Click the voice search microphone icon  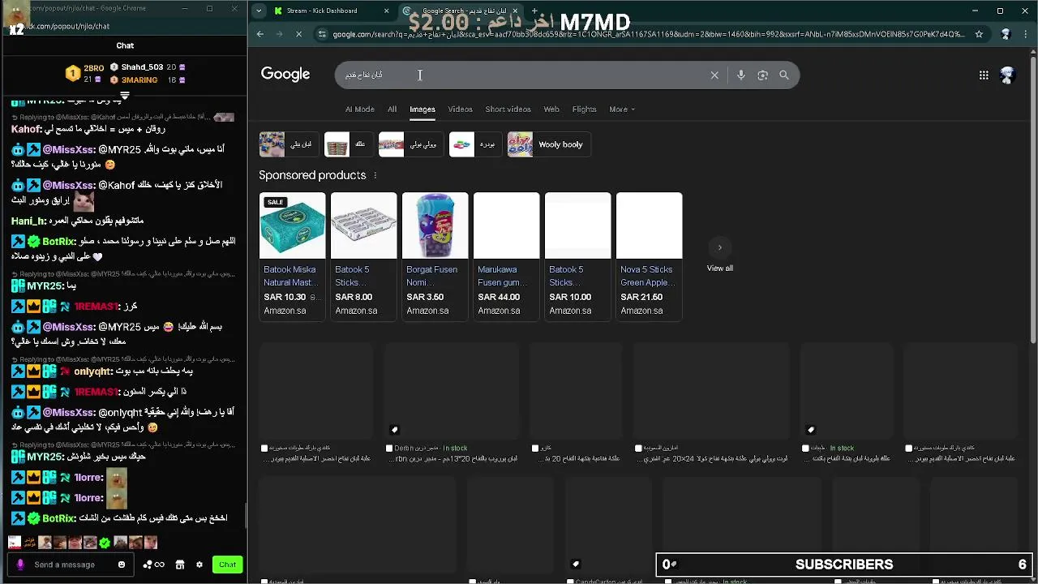[740, 75]
